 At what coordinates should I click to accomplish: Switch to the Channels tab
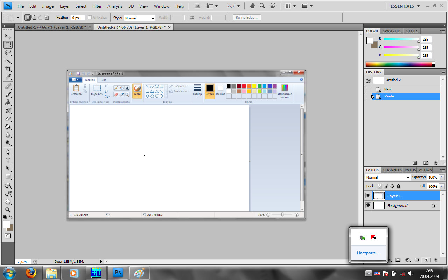(x=392, y=170)
